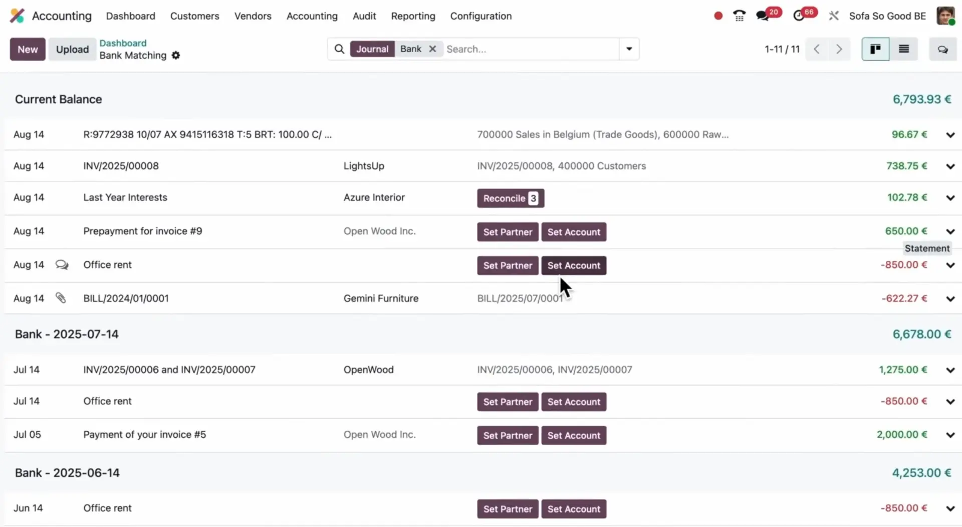Switch to list view

coord(904,49)
